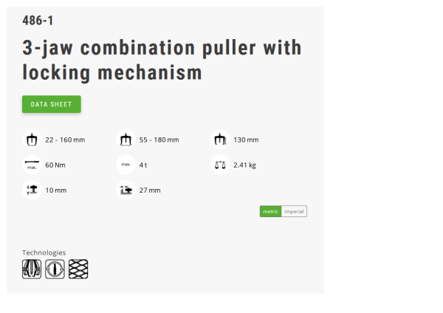The width and height of the screenshot is (443, 313).
Task: Click the 22 - 160 mm spread value
Action: point(65,140)
